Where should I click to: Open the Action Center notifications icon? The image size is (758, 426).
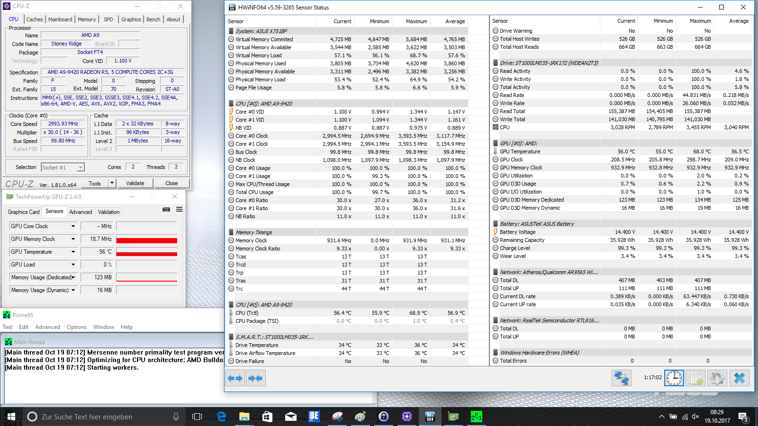coord(742,417)
